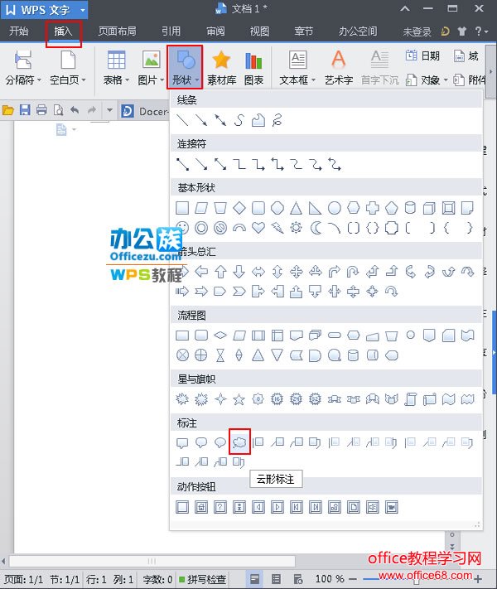Choose the chevron arrow shape

point(239,291)
